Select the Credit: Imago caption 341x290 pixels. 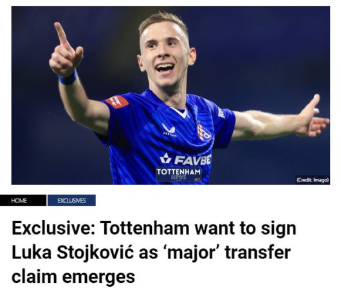click(313, 180)
